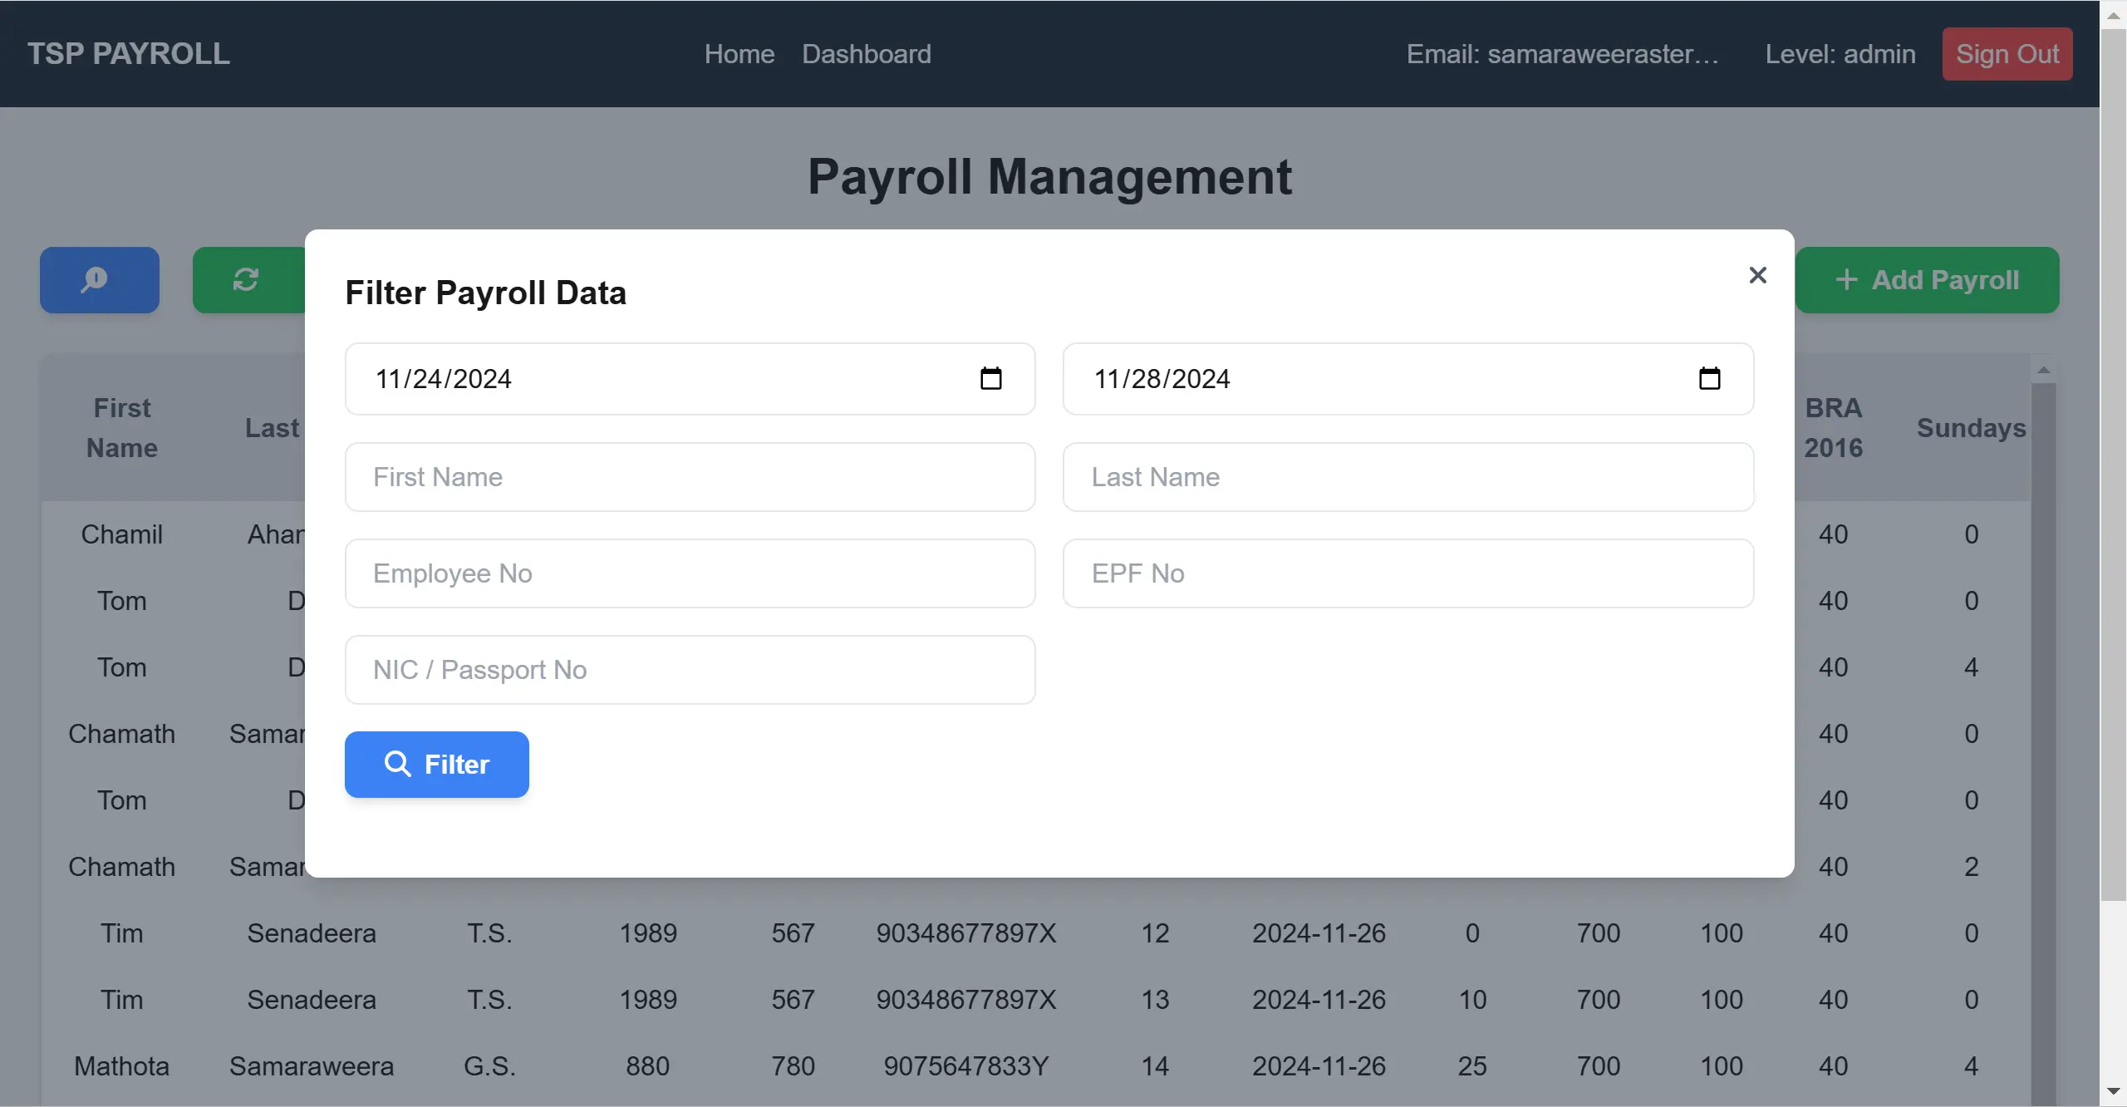Click the 11/24/2024 date input value
Image resolution: width=2127 pixels, height=1107 pixels.
[443, 378]
